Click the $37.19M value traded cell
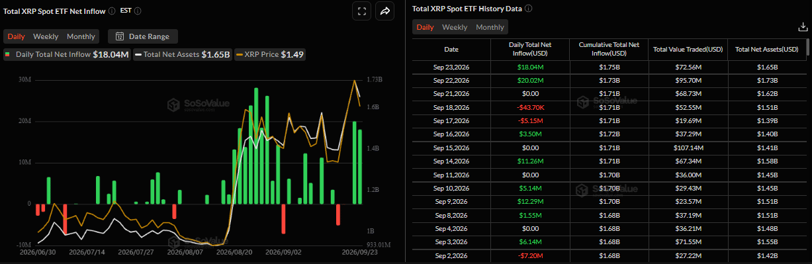Image resolution: width=812 pixels, height=264 pixels. click(688, 215)
